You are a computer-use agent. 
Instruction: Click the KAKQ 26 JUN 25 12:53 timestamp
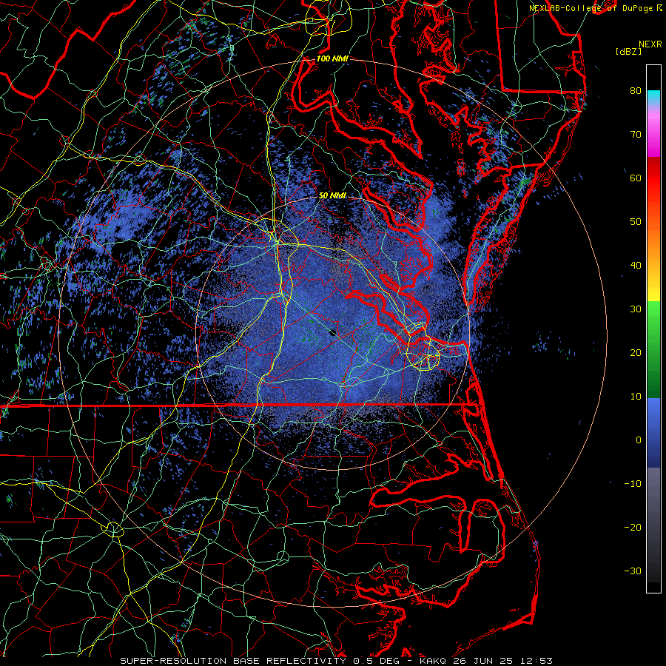pos(486,661)
